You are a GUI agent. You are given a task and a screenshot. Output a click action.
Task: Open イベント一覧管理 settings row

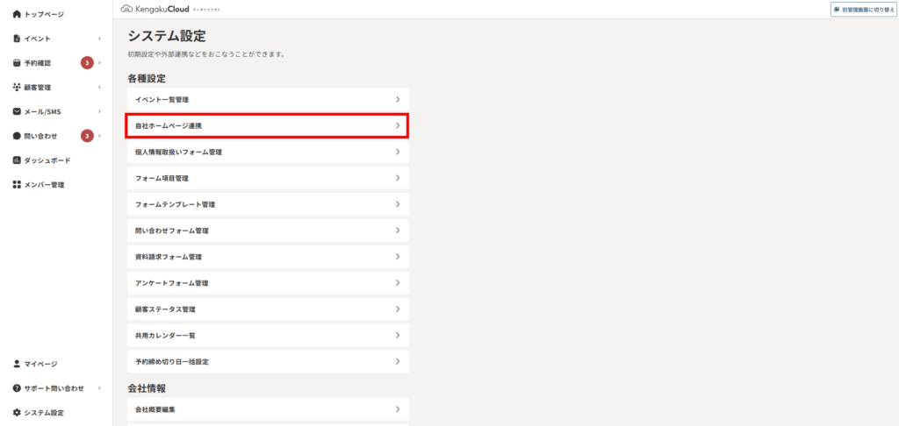pyautogui.click(x=269, y=100)
